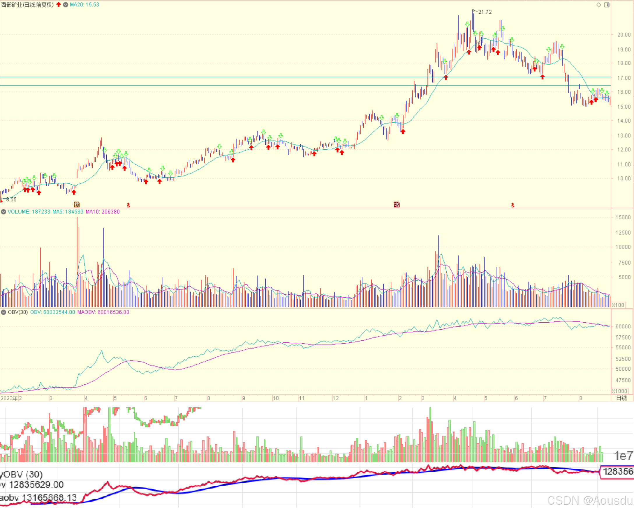The image size is (634, 511).
Task: Click the X100 volume scale box
Action: (x=618, y=305)
